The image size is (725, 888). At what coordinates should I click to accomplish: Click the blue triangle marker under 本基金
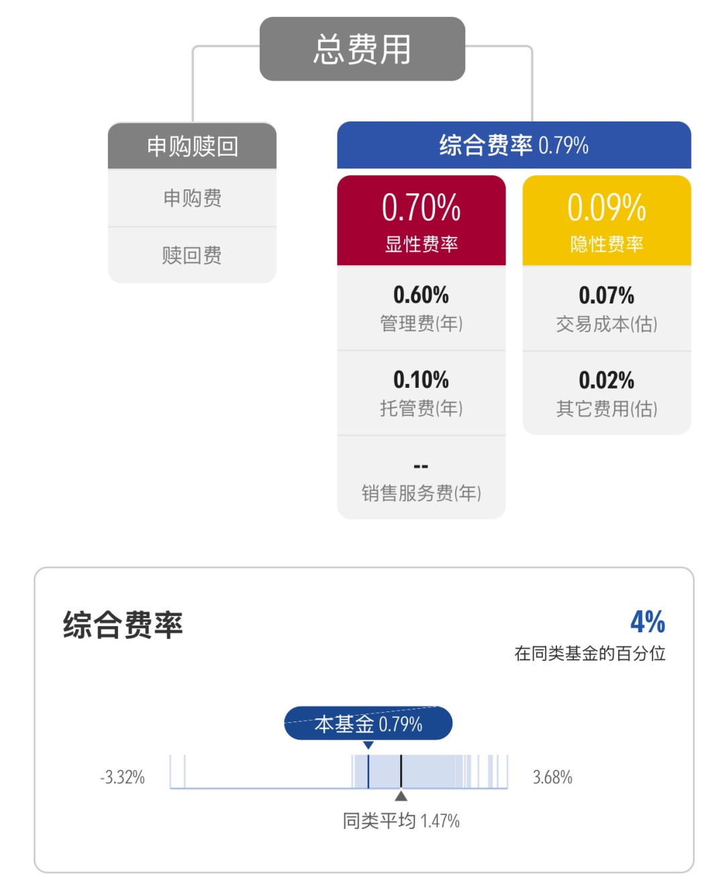click(368, 745)
